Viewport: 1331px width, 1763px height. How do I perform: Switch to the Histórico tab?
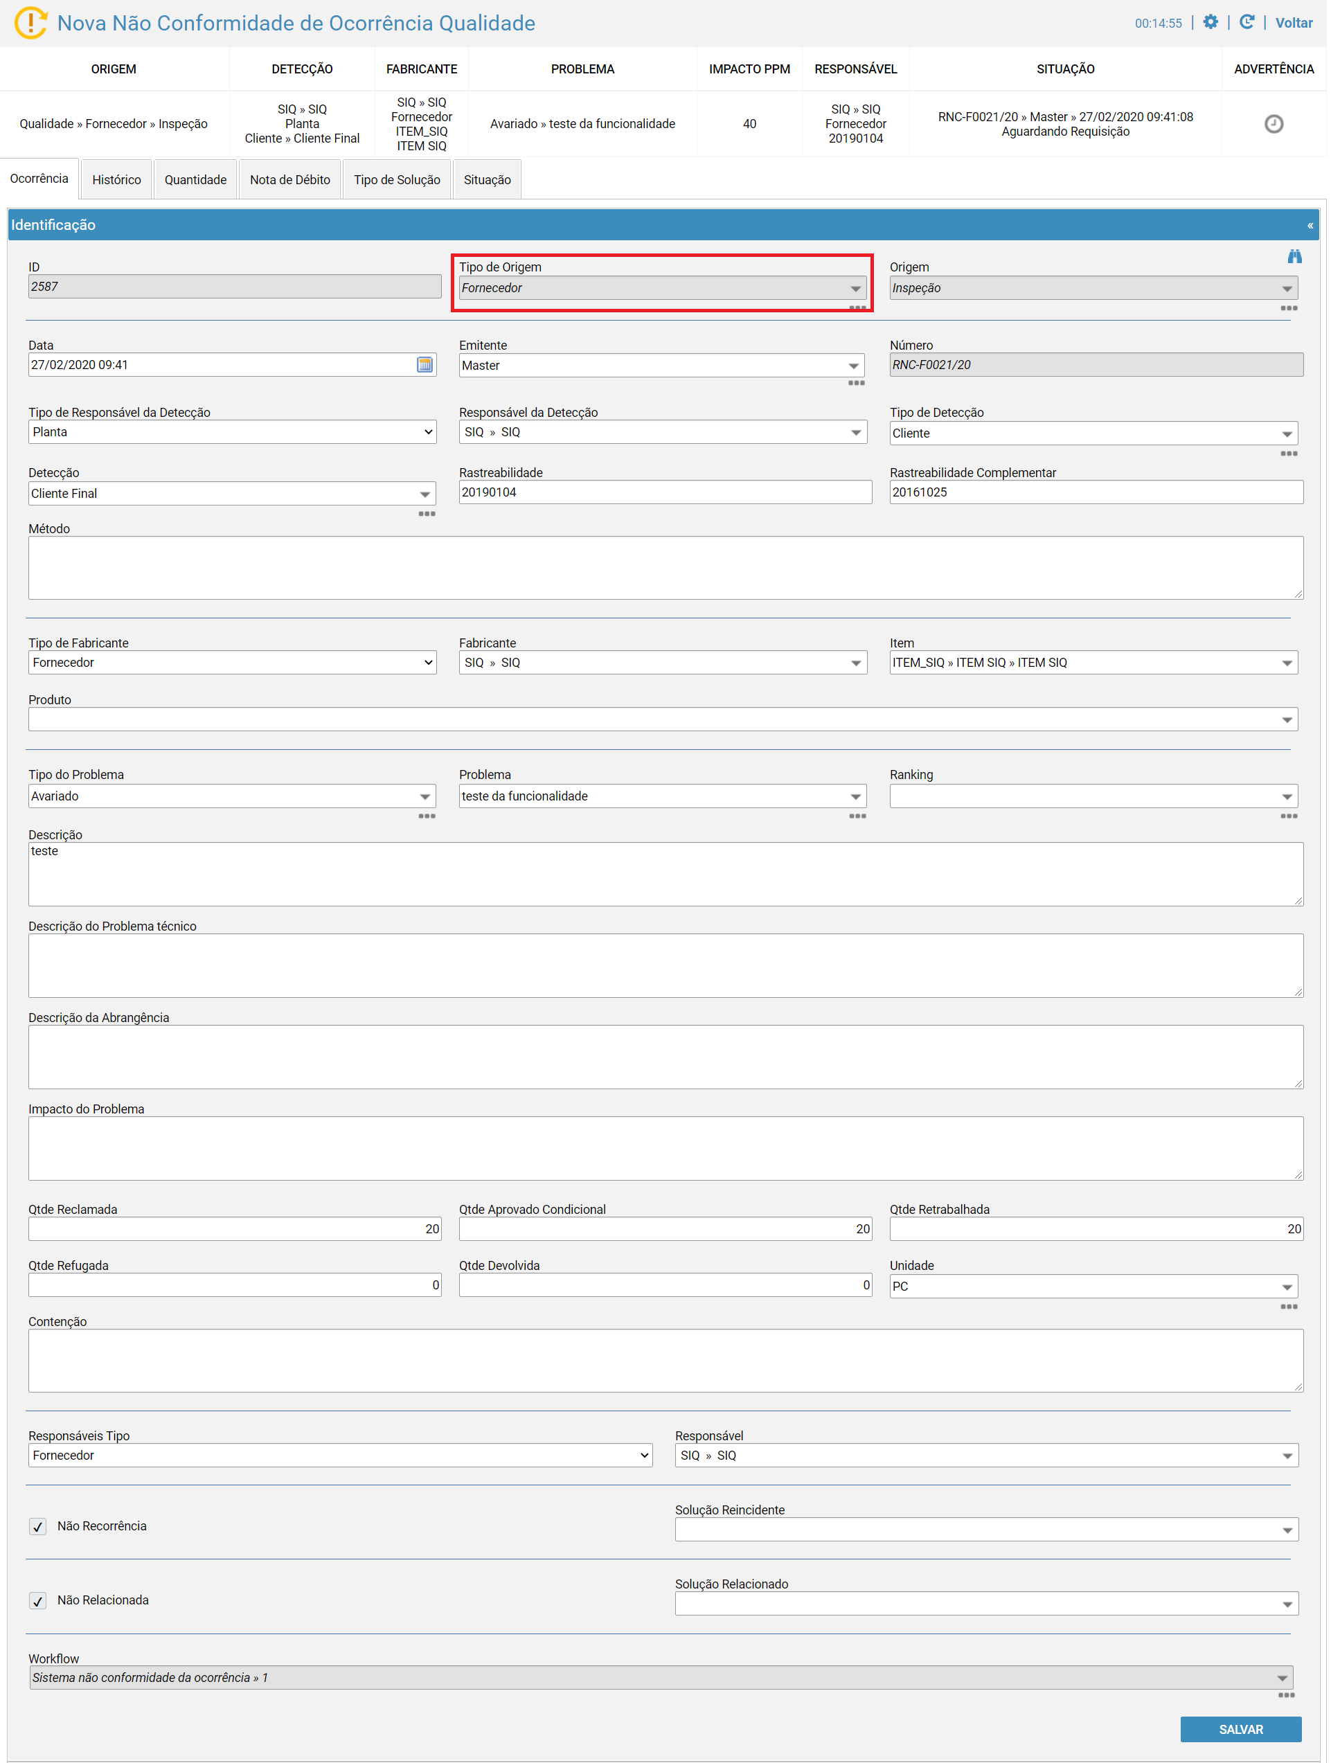(x=117, y=180)
